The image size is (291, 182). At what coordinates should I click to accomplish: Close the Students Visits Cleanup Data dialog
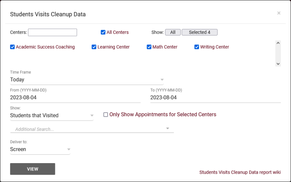tap(279, 13)
